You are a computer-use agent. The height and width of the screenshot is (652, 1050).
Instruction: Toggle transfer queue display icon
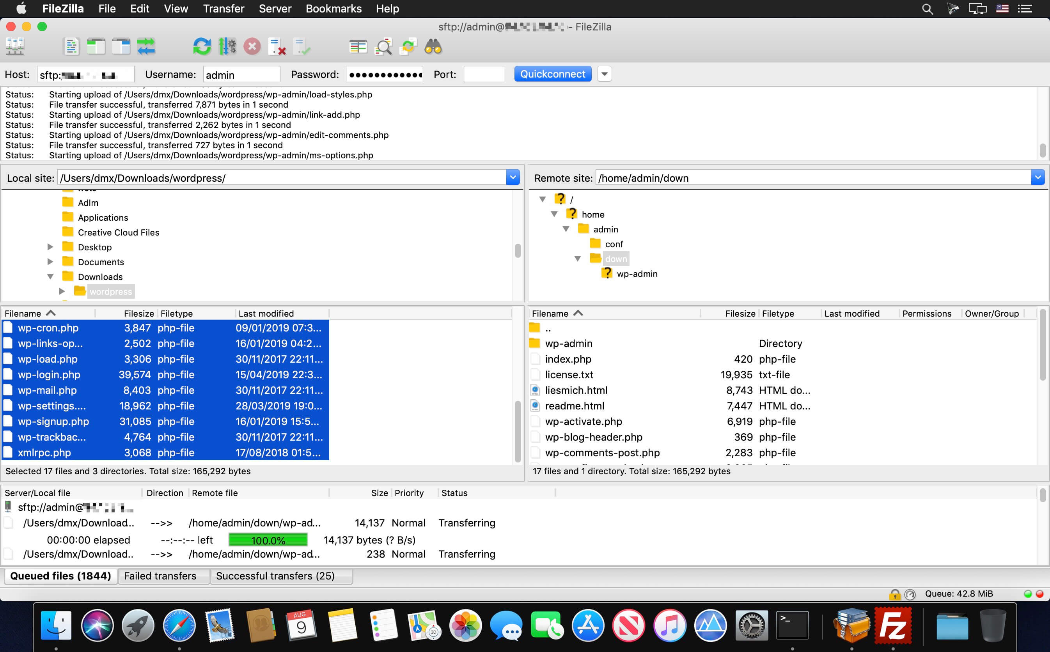pos(146,46)
